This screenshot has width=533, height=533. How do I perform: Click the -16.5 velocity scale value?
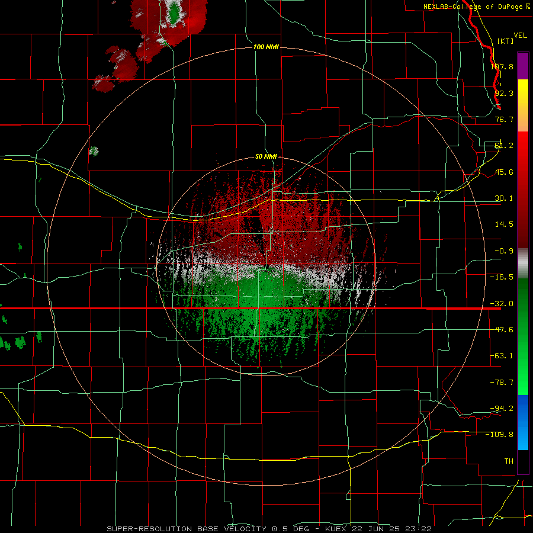[x=502, y=277]
